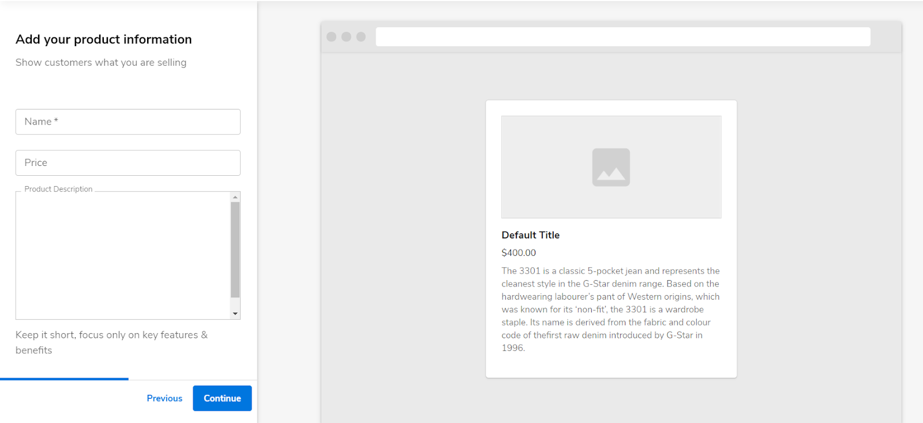Click the blue progress bar
The width and height of the screenshot is (923, 423).
coord(64,379)
